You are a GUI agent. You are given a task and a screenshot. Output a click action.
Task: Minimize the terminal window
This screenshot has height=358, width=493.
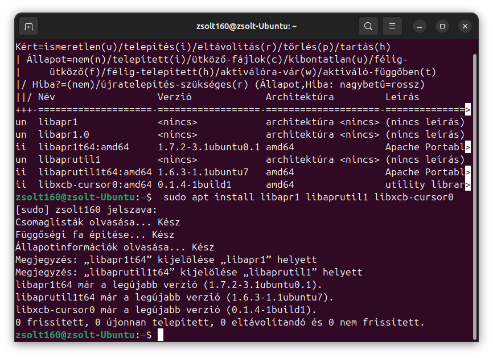pos(420,26)
